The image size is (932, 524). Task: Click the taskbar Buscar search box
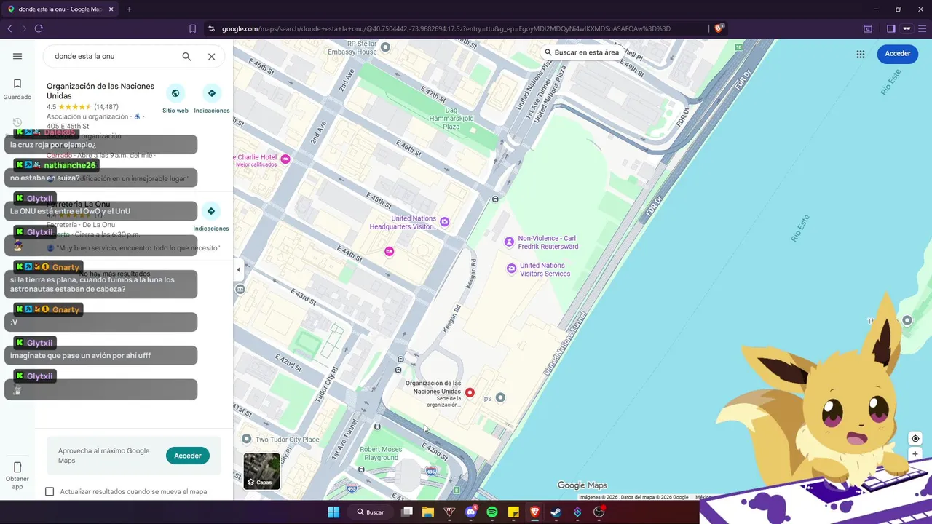point(370,512)
